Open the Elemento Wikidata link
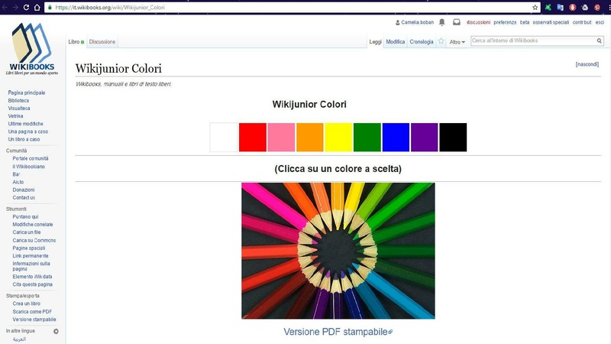 coord(32,277)
